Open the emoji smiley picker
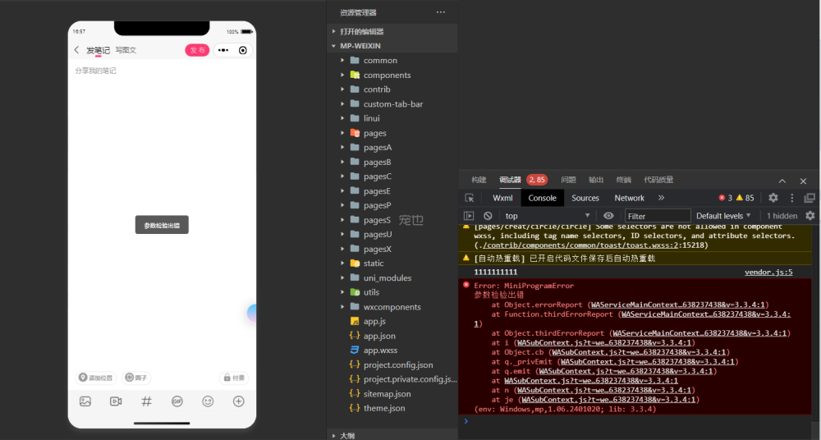 pos(208,401)
